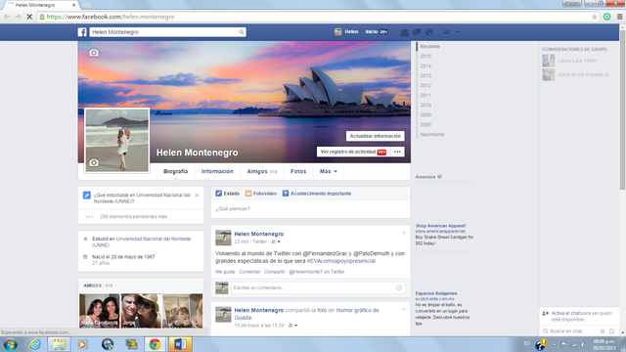Open the friend requests icon

click(x=404, y=32)
